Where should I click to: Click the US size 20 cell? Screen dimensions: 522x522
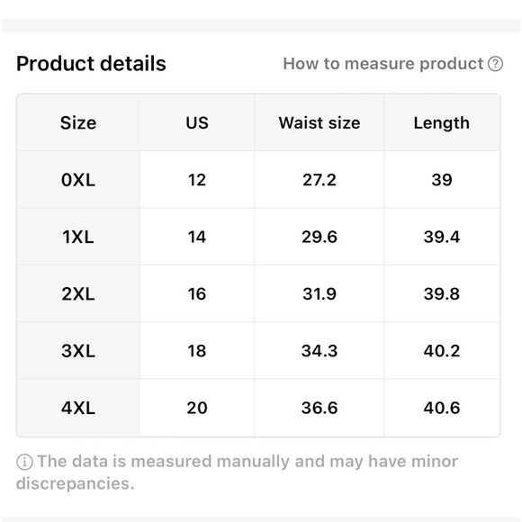pos(197,408)
